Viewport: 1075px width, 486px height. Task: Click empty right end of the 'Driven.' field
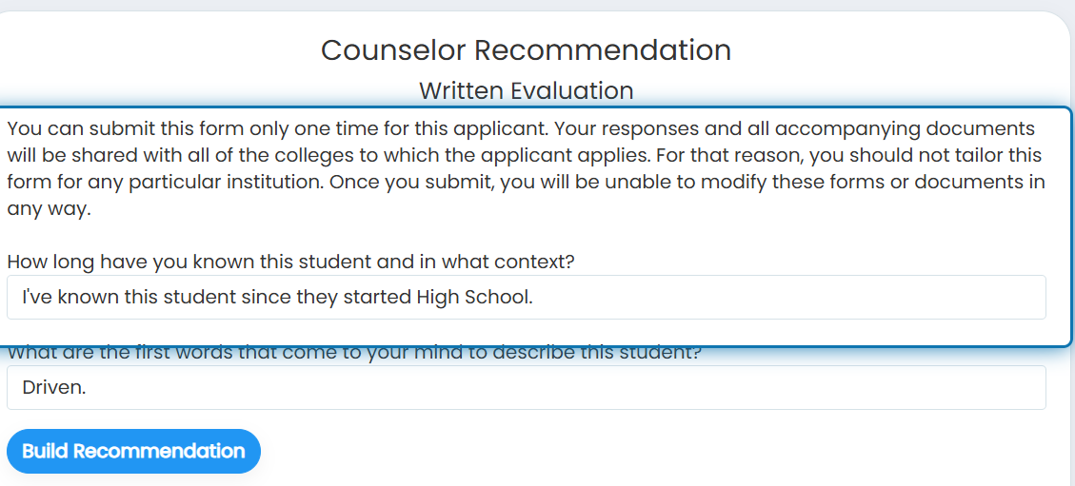tap(960, 387)
